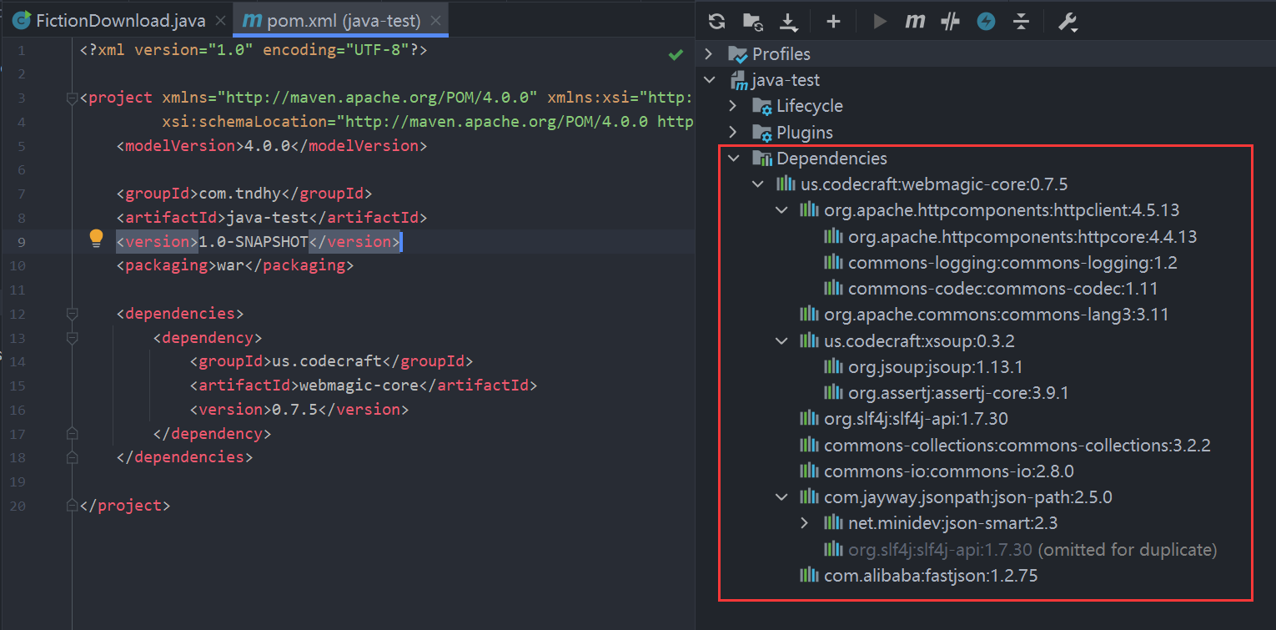Collapse the webmagic-core:0.7.5 dependency
Image resolution: width=1276 pixels, height=630 pixels.
[757, 184]
